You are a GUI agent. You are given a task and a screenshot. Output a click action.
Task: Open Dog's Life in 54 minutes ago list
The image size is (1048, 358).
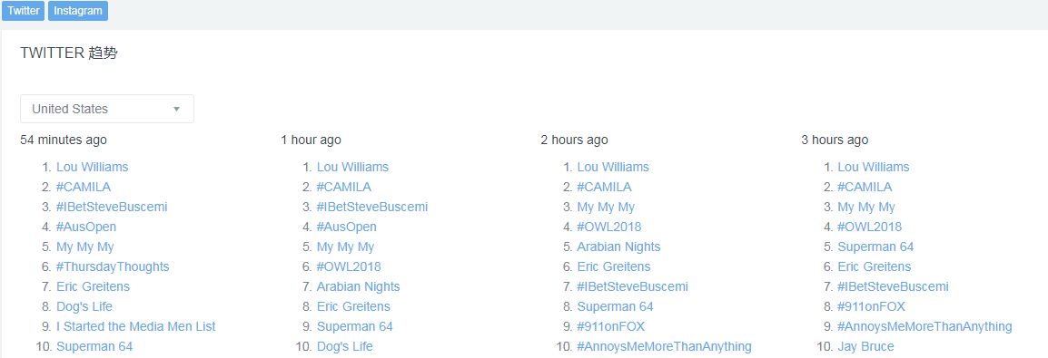[x=84, y=306]
